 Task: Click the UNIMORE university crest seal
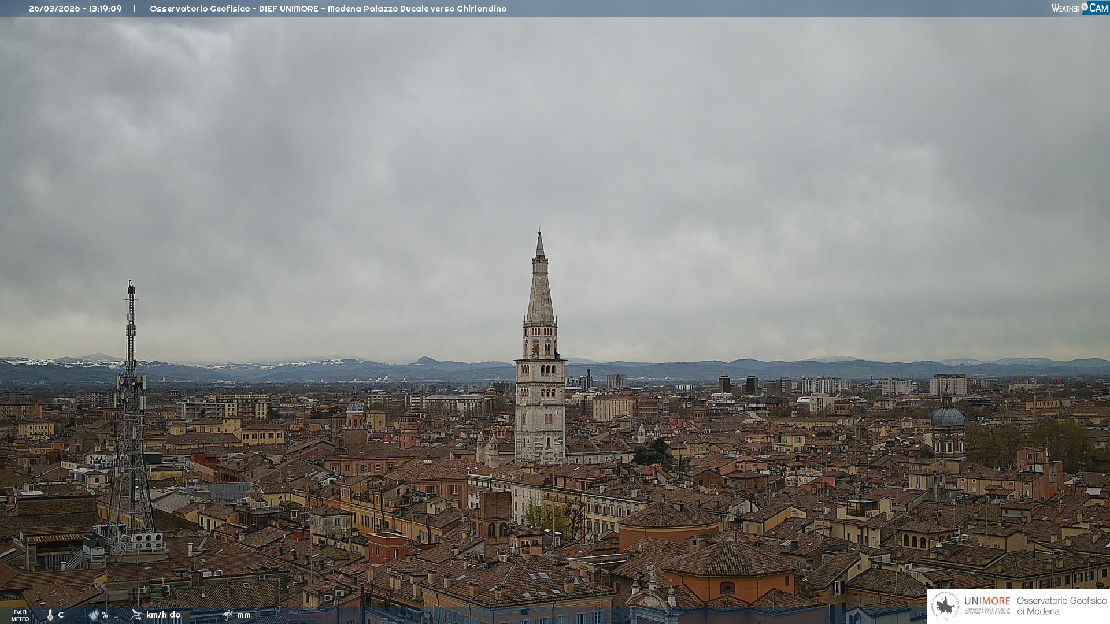945,606
